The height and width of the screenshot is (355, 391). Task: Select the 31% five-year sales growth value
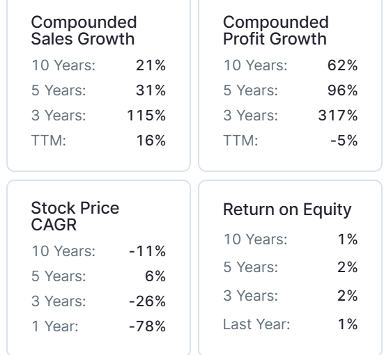(x=151, y=90)
